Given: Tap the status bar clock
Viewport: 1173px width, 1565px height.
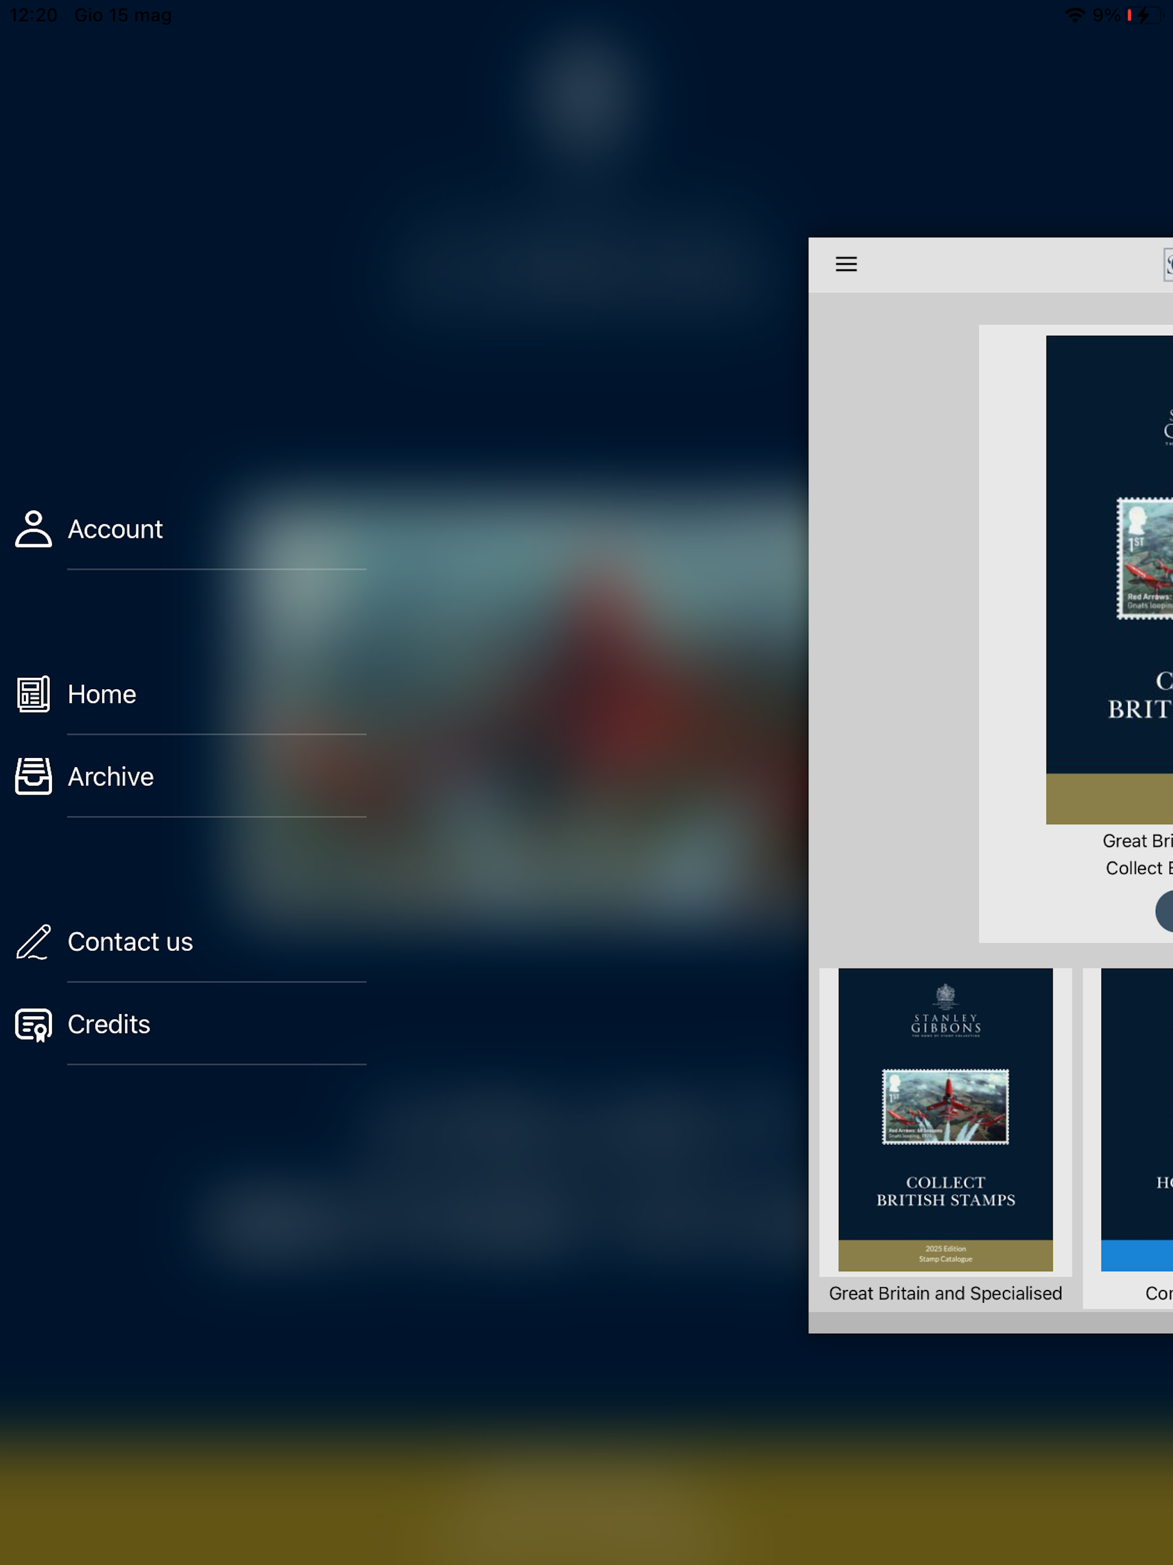Looking at the screenshot, I should click(33, 15).
